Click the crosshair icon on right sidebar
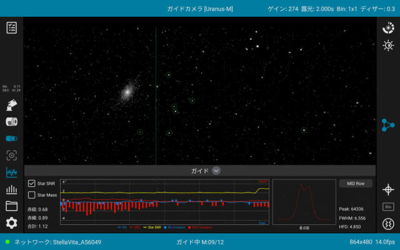Screen dimensions: 400x250 [x=388, y=189]
